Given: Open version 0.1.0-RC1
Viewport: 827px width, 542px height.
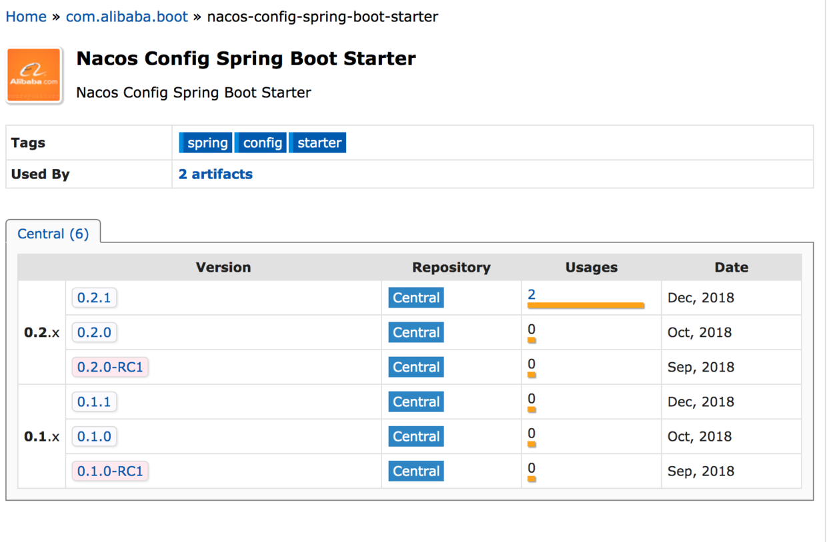Looking at the screenshot, I should pyautogui.click(x=110, y=471).
